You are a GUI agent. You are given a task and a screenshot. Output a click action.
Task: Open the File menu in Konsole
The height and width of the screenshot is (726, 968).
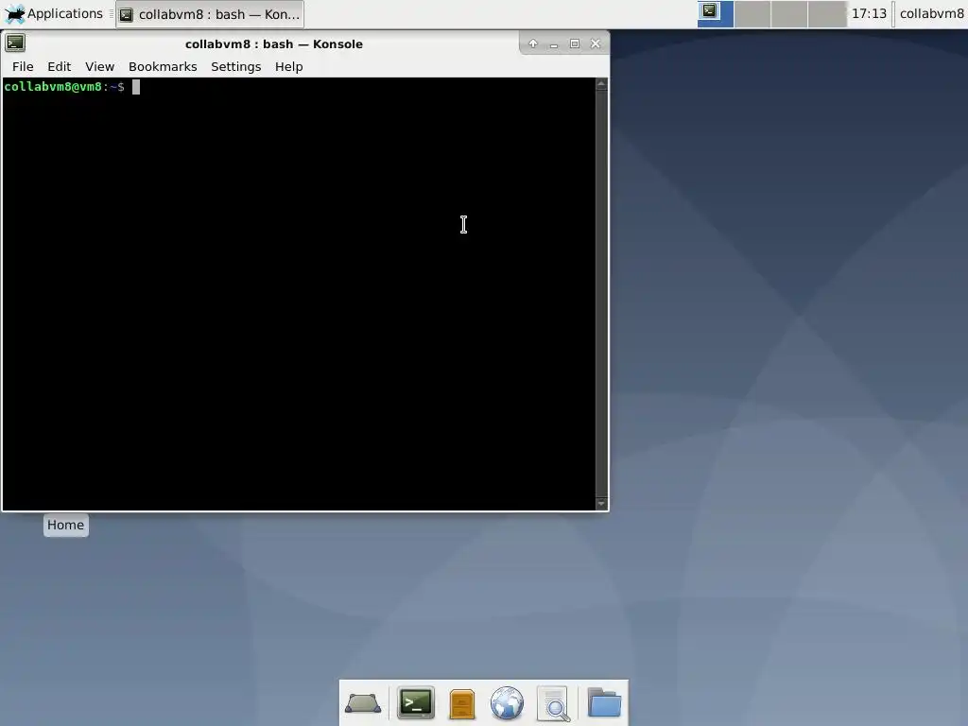(23, 67)
